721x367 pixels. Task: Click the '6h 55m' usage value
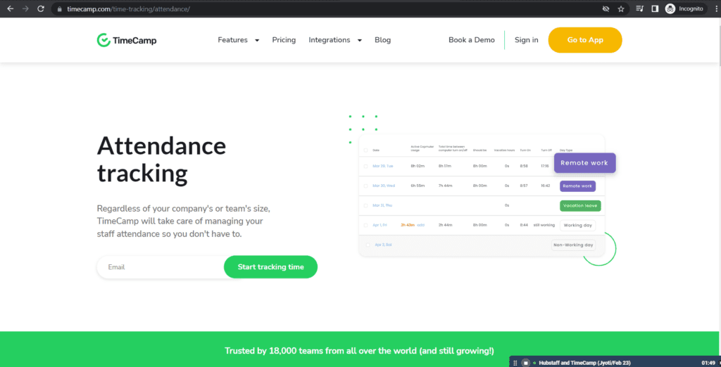click(x=418, y=186)
